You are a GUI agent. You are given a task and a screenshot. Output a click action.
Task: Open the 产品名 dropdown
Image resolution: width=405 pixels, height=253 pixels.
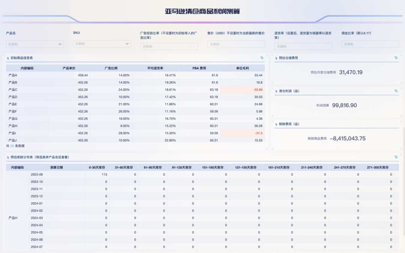point(34,44)
